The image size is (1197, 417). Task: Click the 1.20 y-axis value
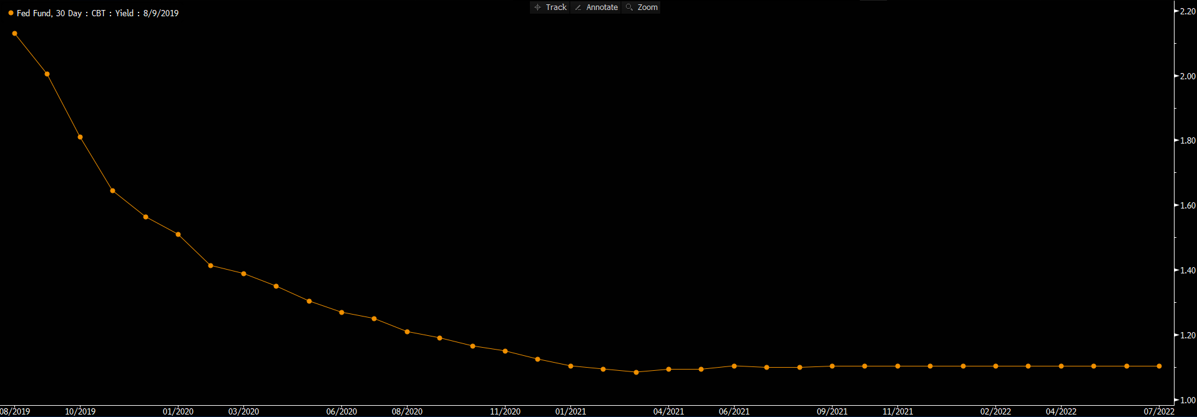[x=1188, y=335]
